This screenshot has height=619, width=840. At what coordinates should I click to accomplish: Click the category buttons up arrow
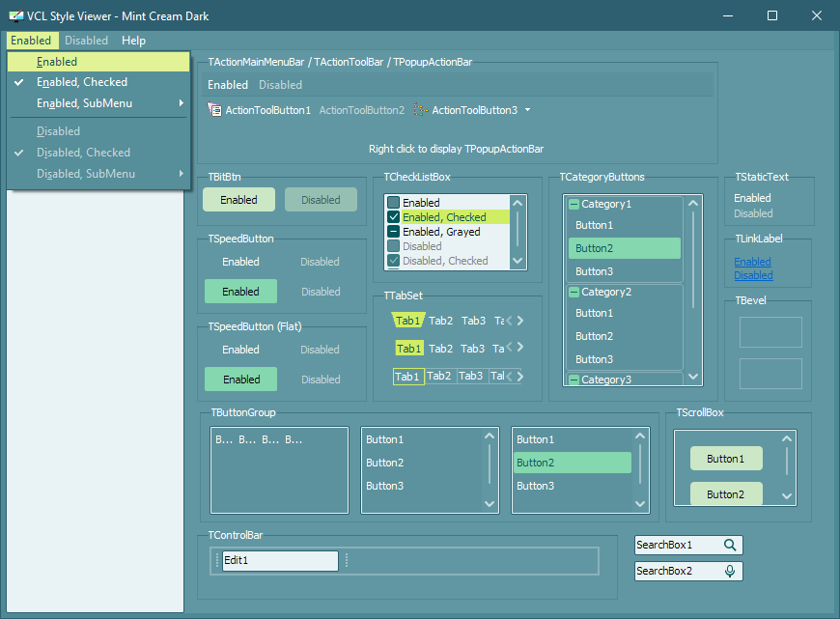click(x=693, y=203)
